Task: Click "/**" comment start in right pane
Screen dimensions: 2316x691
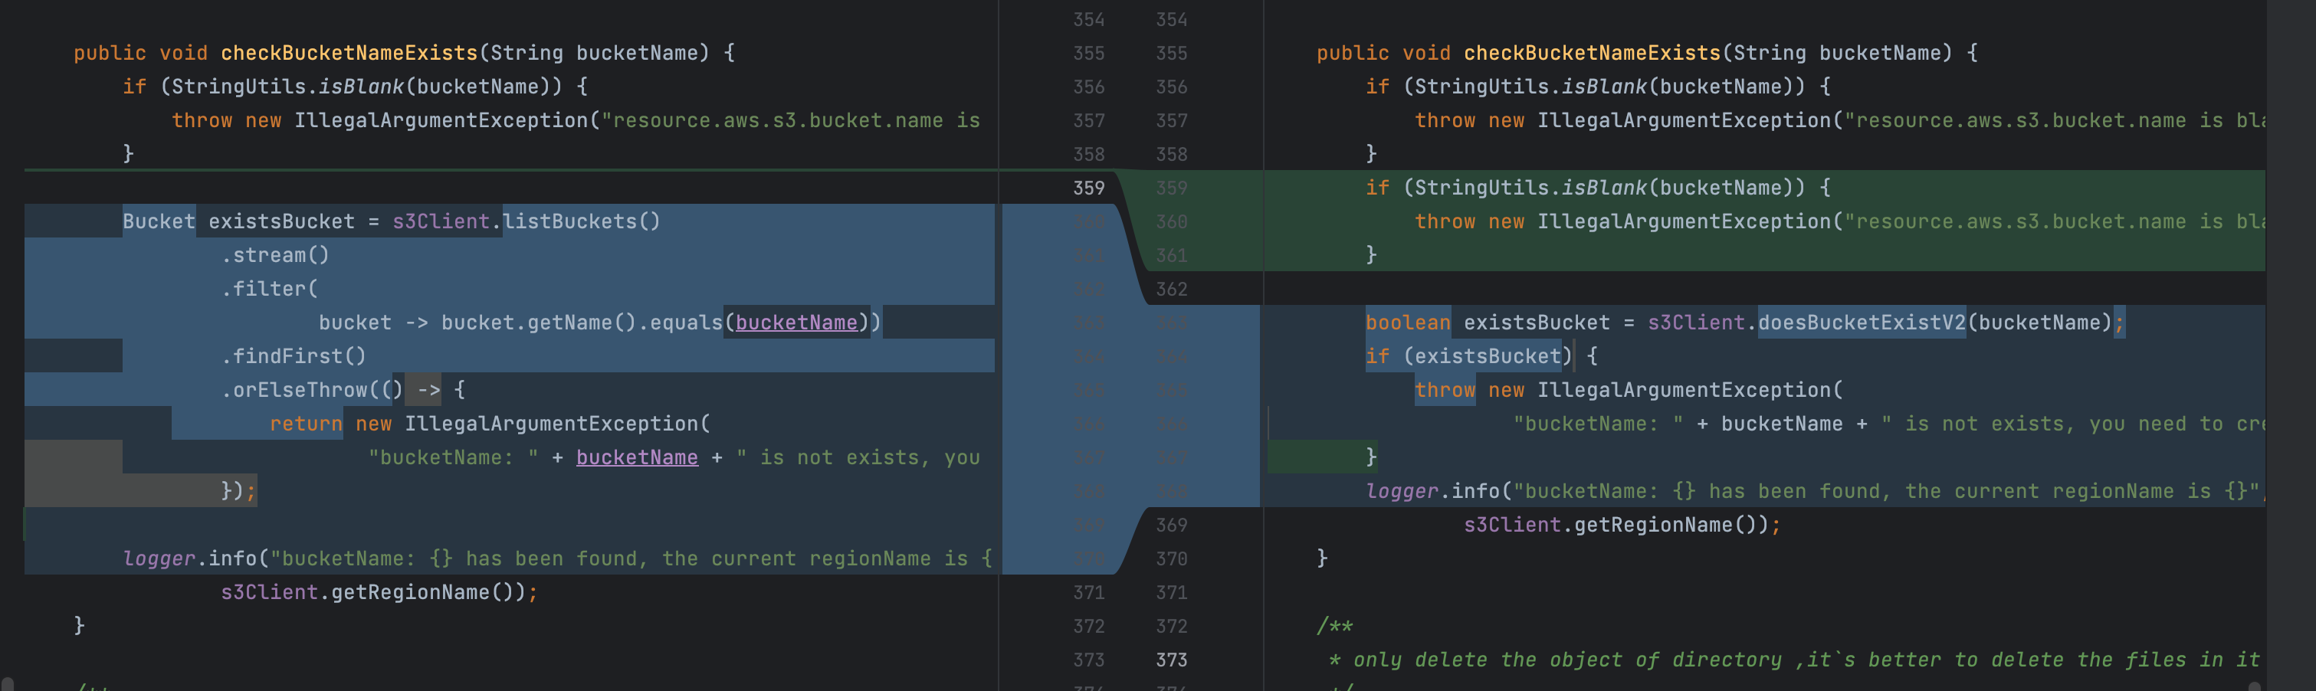Action: tap(1334, 625)
